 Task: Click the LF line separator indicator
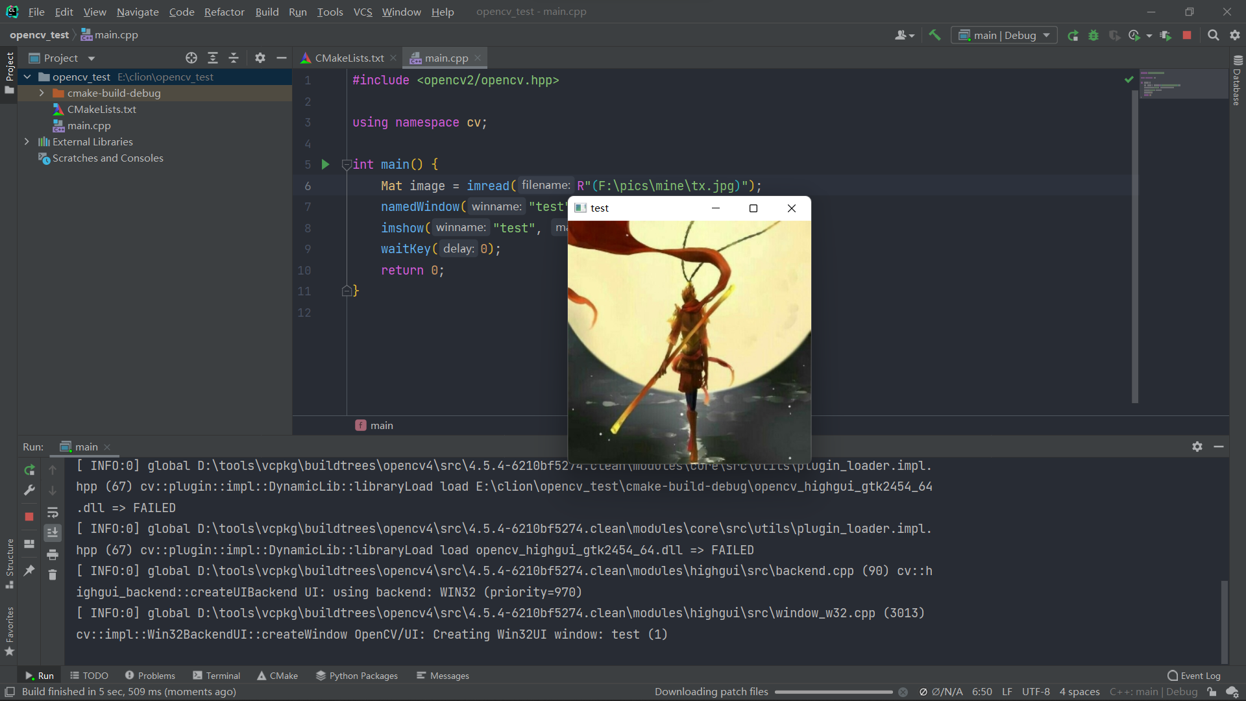[1007, 692]
